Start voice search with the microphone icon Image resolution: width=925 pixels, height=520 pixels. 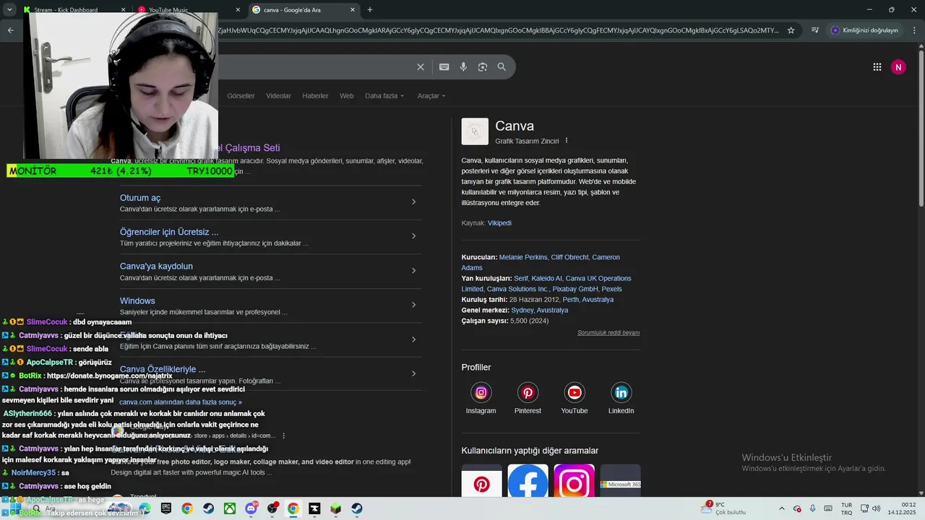pos(463,67)
